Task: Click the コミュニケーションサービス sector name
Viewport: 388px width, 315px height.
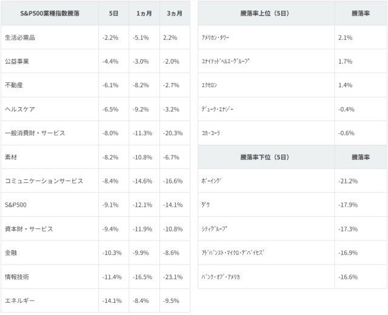Action: point(43,181)
